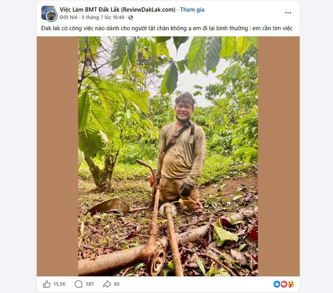The height and width of the screenshot is (293, 333).
Task: Click the thumbs-up Like icon
Action: coord(47,284)
